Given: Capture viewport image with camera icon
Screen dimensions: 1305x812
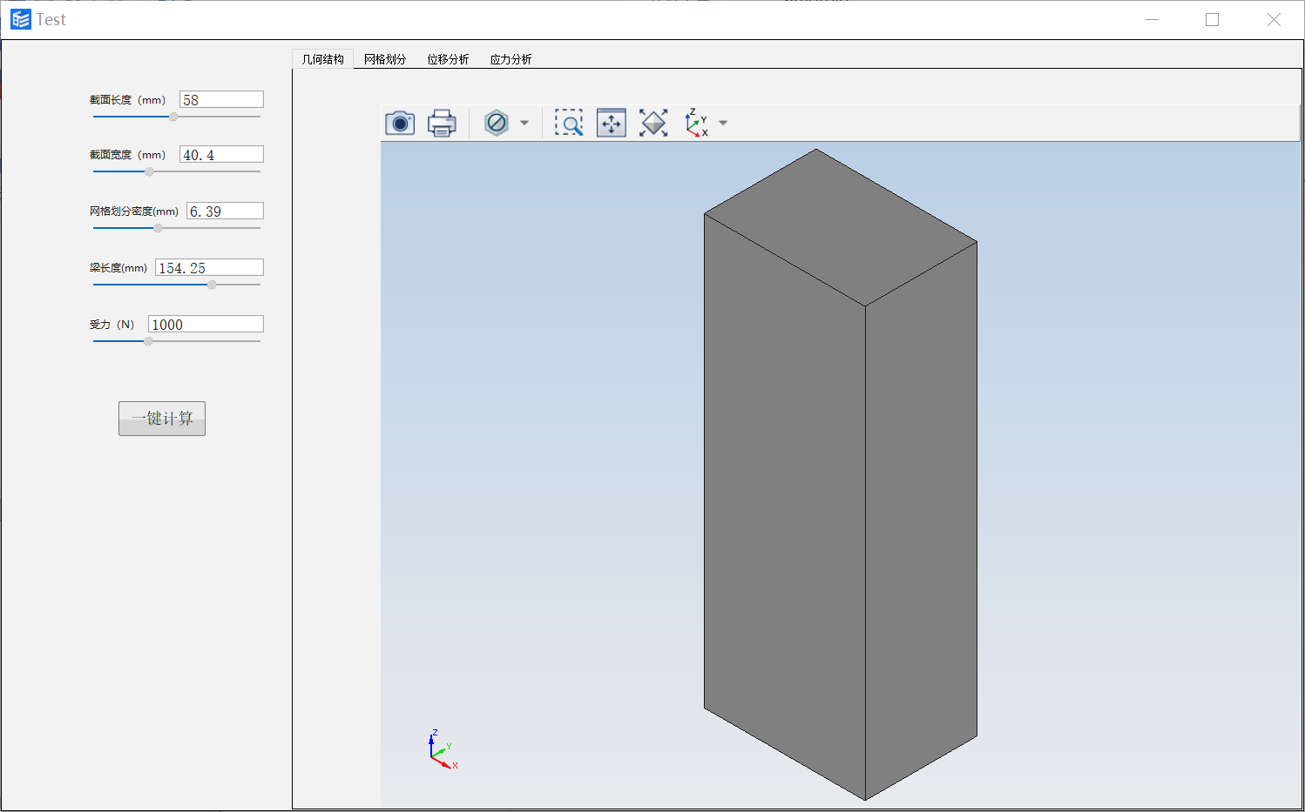Looking at the screenshot, I should [400, 123].
